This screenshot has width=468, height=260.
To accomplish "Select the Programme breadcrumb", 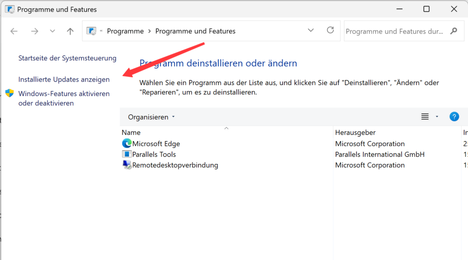I will [x=125, y=31].
